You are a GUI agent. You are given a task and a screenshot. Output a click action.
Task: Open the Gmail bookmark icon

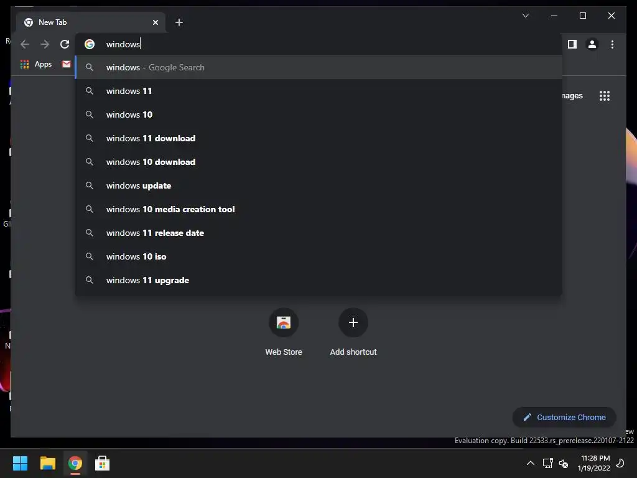click(66, 64)
